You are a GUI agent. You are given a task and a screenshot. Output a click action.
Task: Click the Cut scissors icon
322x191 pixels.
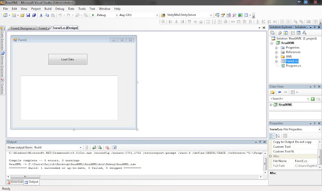coord(41,15)
